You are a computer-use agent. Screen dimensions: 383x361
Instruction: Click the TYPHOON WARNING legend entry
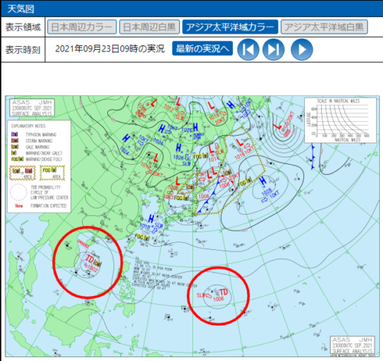pyautogui.click(x=34, y=134)
